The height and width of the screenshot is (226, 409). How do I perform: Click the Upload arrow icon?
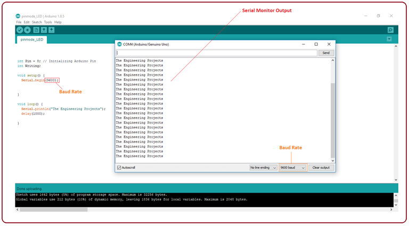coord(27,30)
